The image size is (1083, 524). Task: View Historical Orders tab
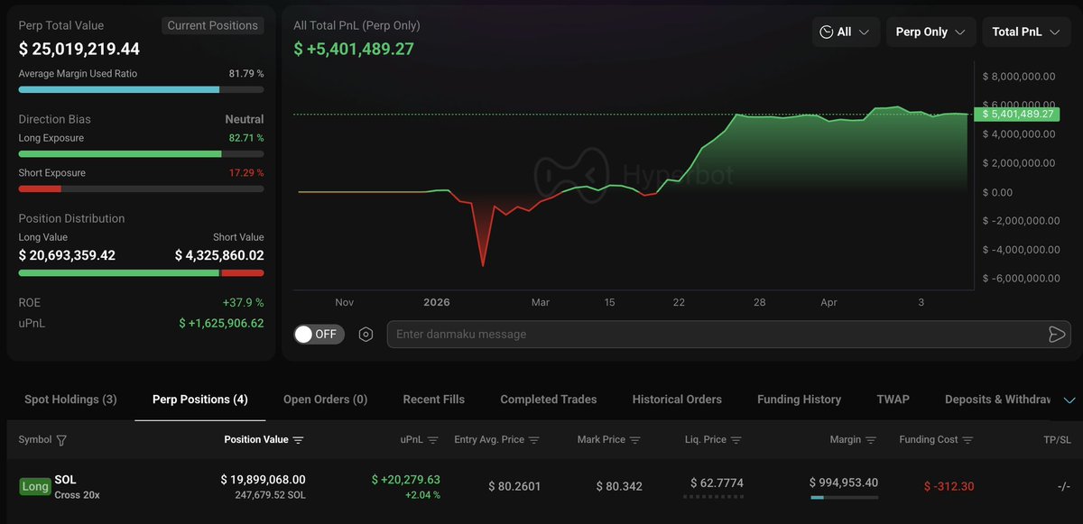[677, 400]
